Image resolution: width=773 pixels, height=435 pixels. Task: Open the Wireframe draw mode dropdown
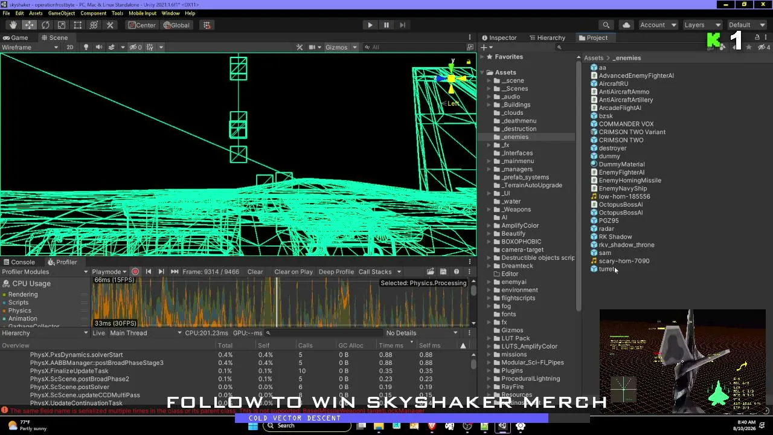click(x=30, y=47)
